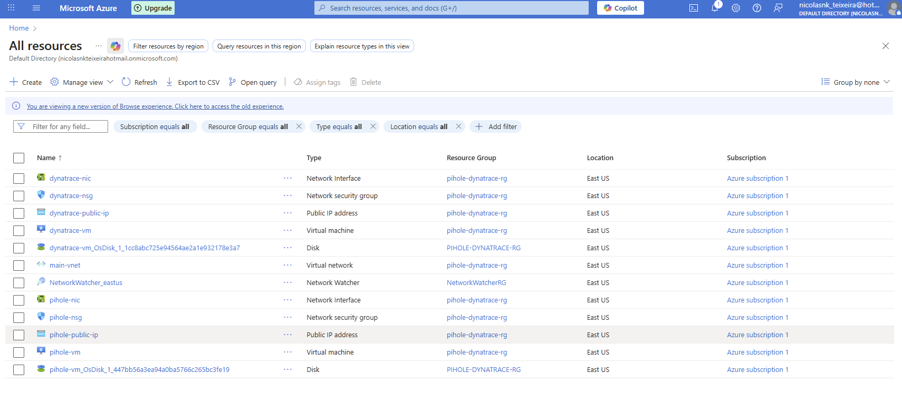Remove the Resource Group filter

point(299,126)
